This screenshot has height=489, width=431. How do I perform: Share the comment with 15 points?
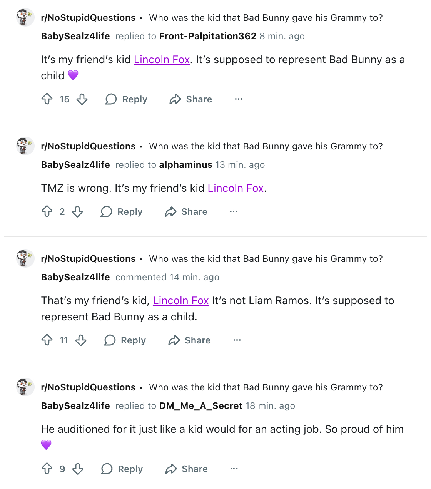[x=191, y=99]
